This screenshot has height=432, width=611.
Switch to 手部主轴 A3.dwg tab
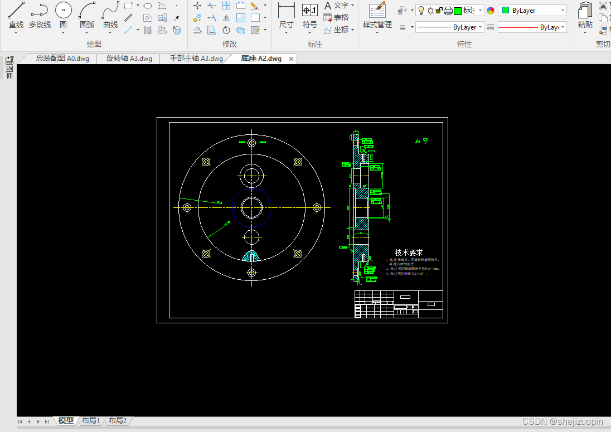pos(196,59)
